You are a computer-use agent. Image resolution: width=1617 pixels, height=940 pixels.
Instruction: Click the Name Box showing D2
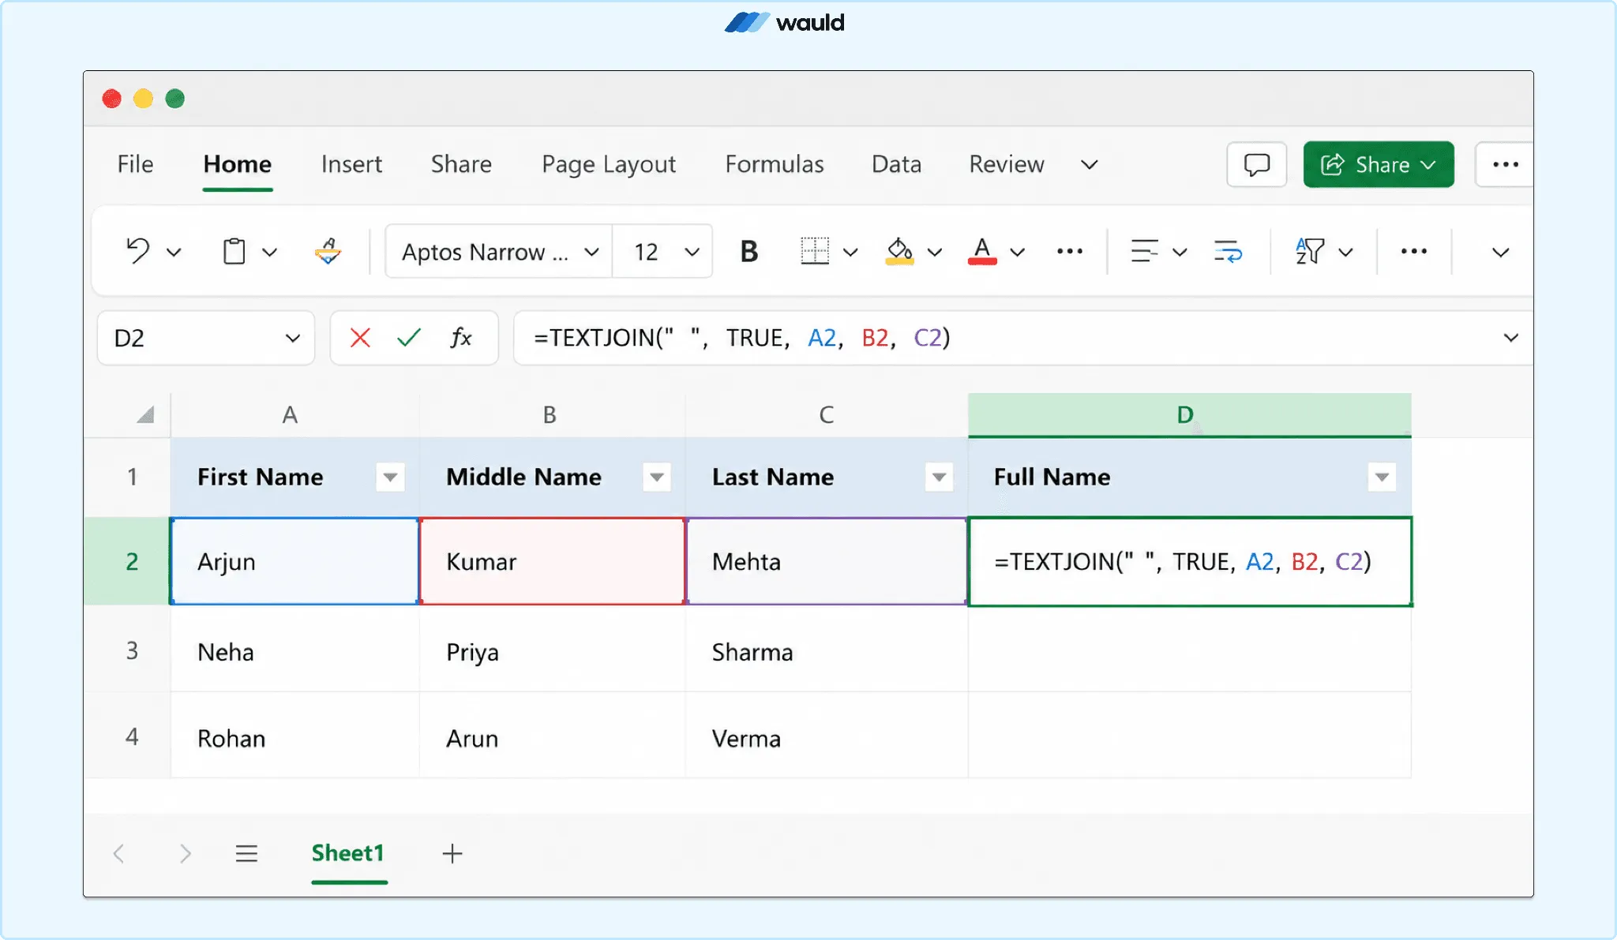[x=206, y=338]
